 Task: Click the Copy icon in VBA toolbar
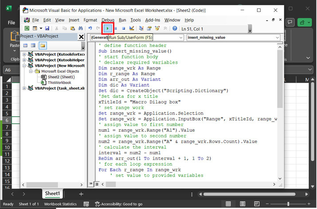[64, 28]
